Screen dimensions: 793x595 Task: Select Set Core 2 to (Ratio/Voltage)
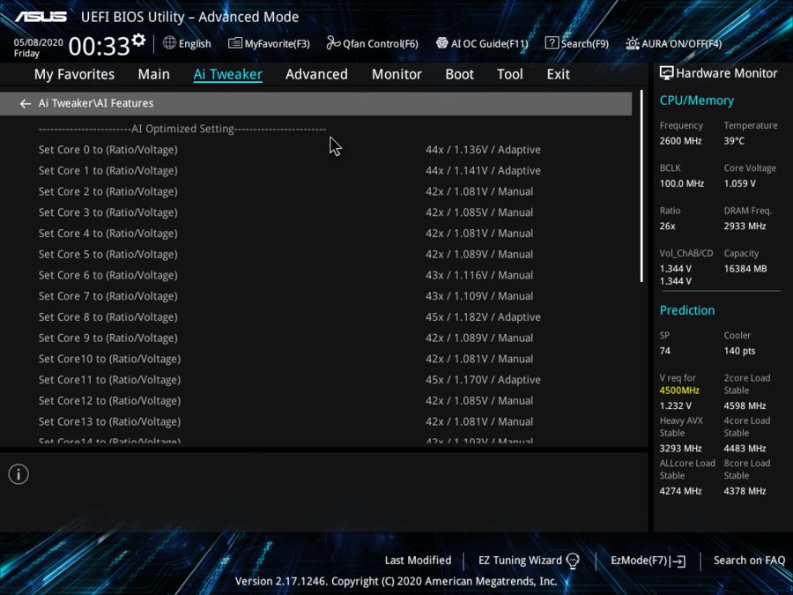coord(108,192)
